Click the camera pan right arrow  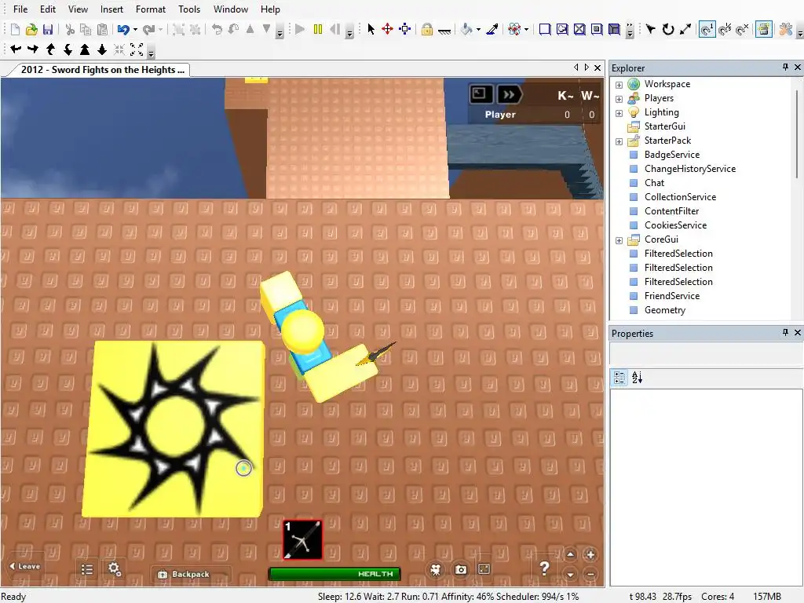pos(33,49)
